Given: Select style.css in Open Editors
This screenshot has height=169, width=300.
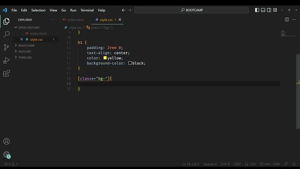Looking at the screenshot, I should tap(37, 39).
